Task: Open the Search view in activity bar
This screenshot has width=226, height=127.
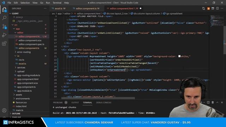Action: tap(4, 18)
